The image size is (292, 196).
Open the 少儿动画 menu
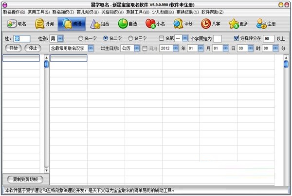163,12
